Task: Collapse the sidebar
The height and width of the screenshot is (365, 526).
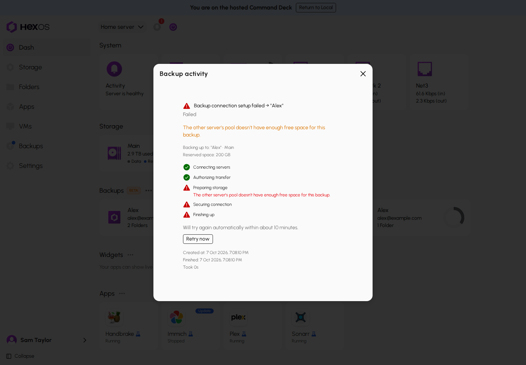Action: (20, 356)
